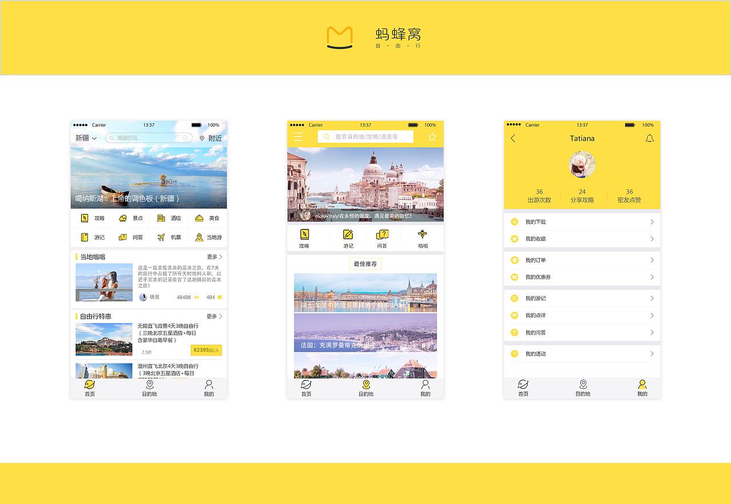
Task: Open 我的 tab on the 最佳推荐 screen
Action: coord(425,388)
